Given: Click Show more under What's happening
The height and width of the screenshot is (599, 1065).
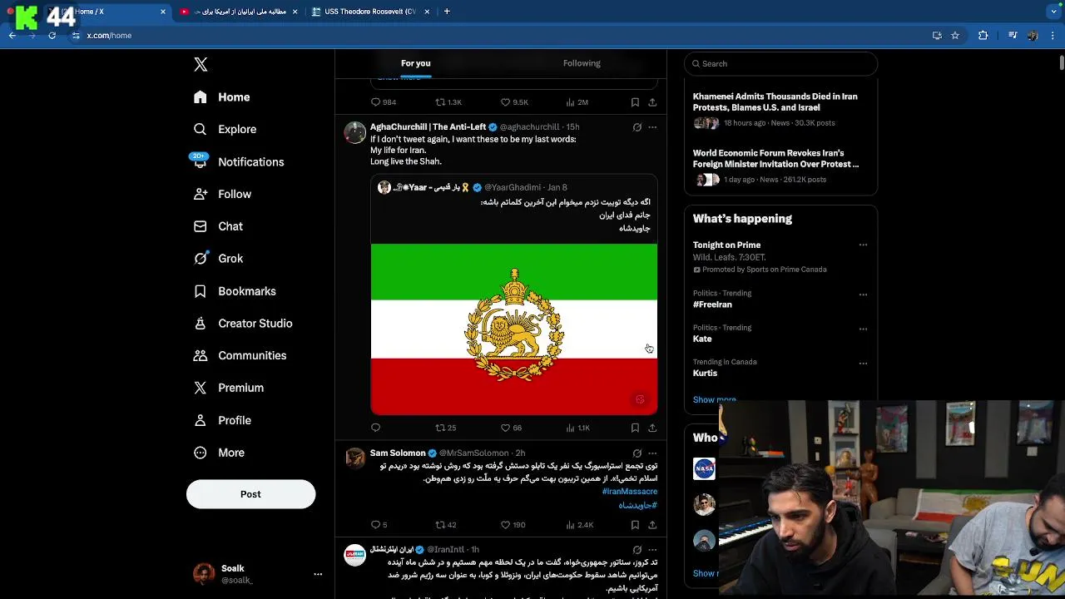Looking at the screenshot, I should click(x=714, y=399).
